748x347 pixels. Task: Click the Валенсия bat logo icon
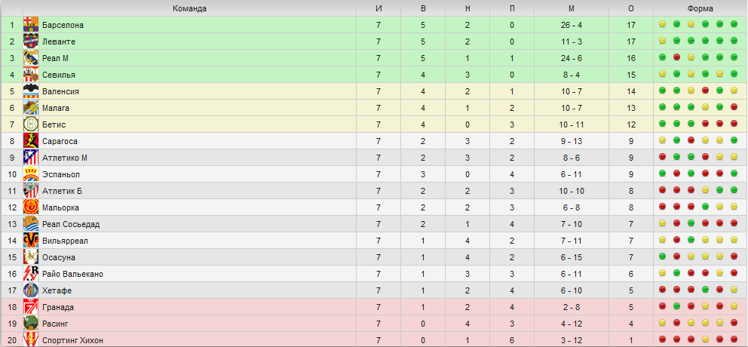pos(31,91)
